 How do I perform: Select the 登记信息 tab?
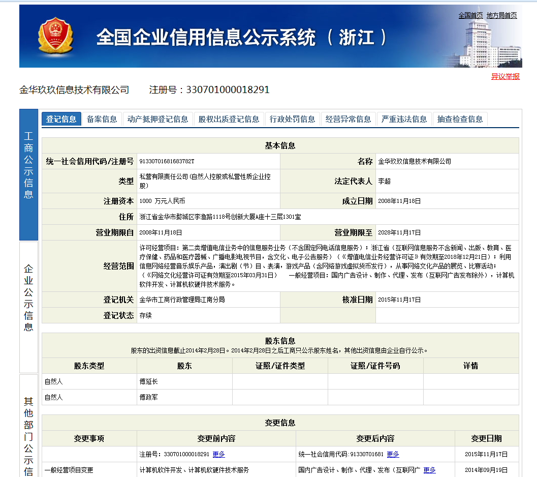coord(61,119)
